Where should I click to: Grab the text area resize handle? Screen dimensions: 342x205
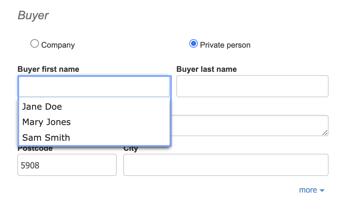(x=325, y=133)
